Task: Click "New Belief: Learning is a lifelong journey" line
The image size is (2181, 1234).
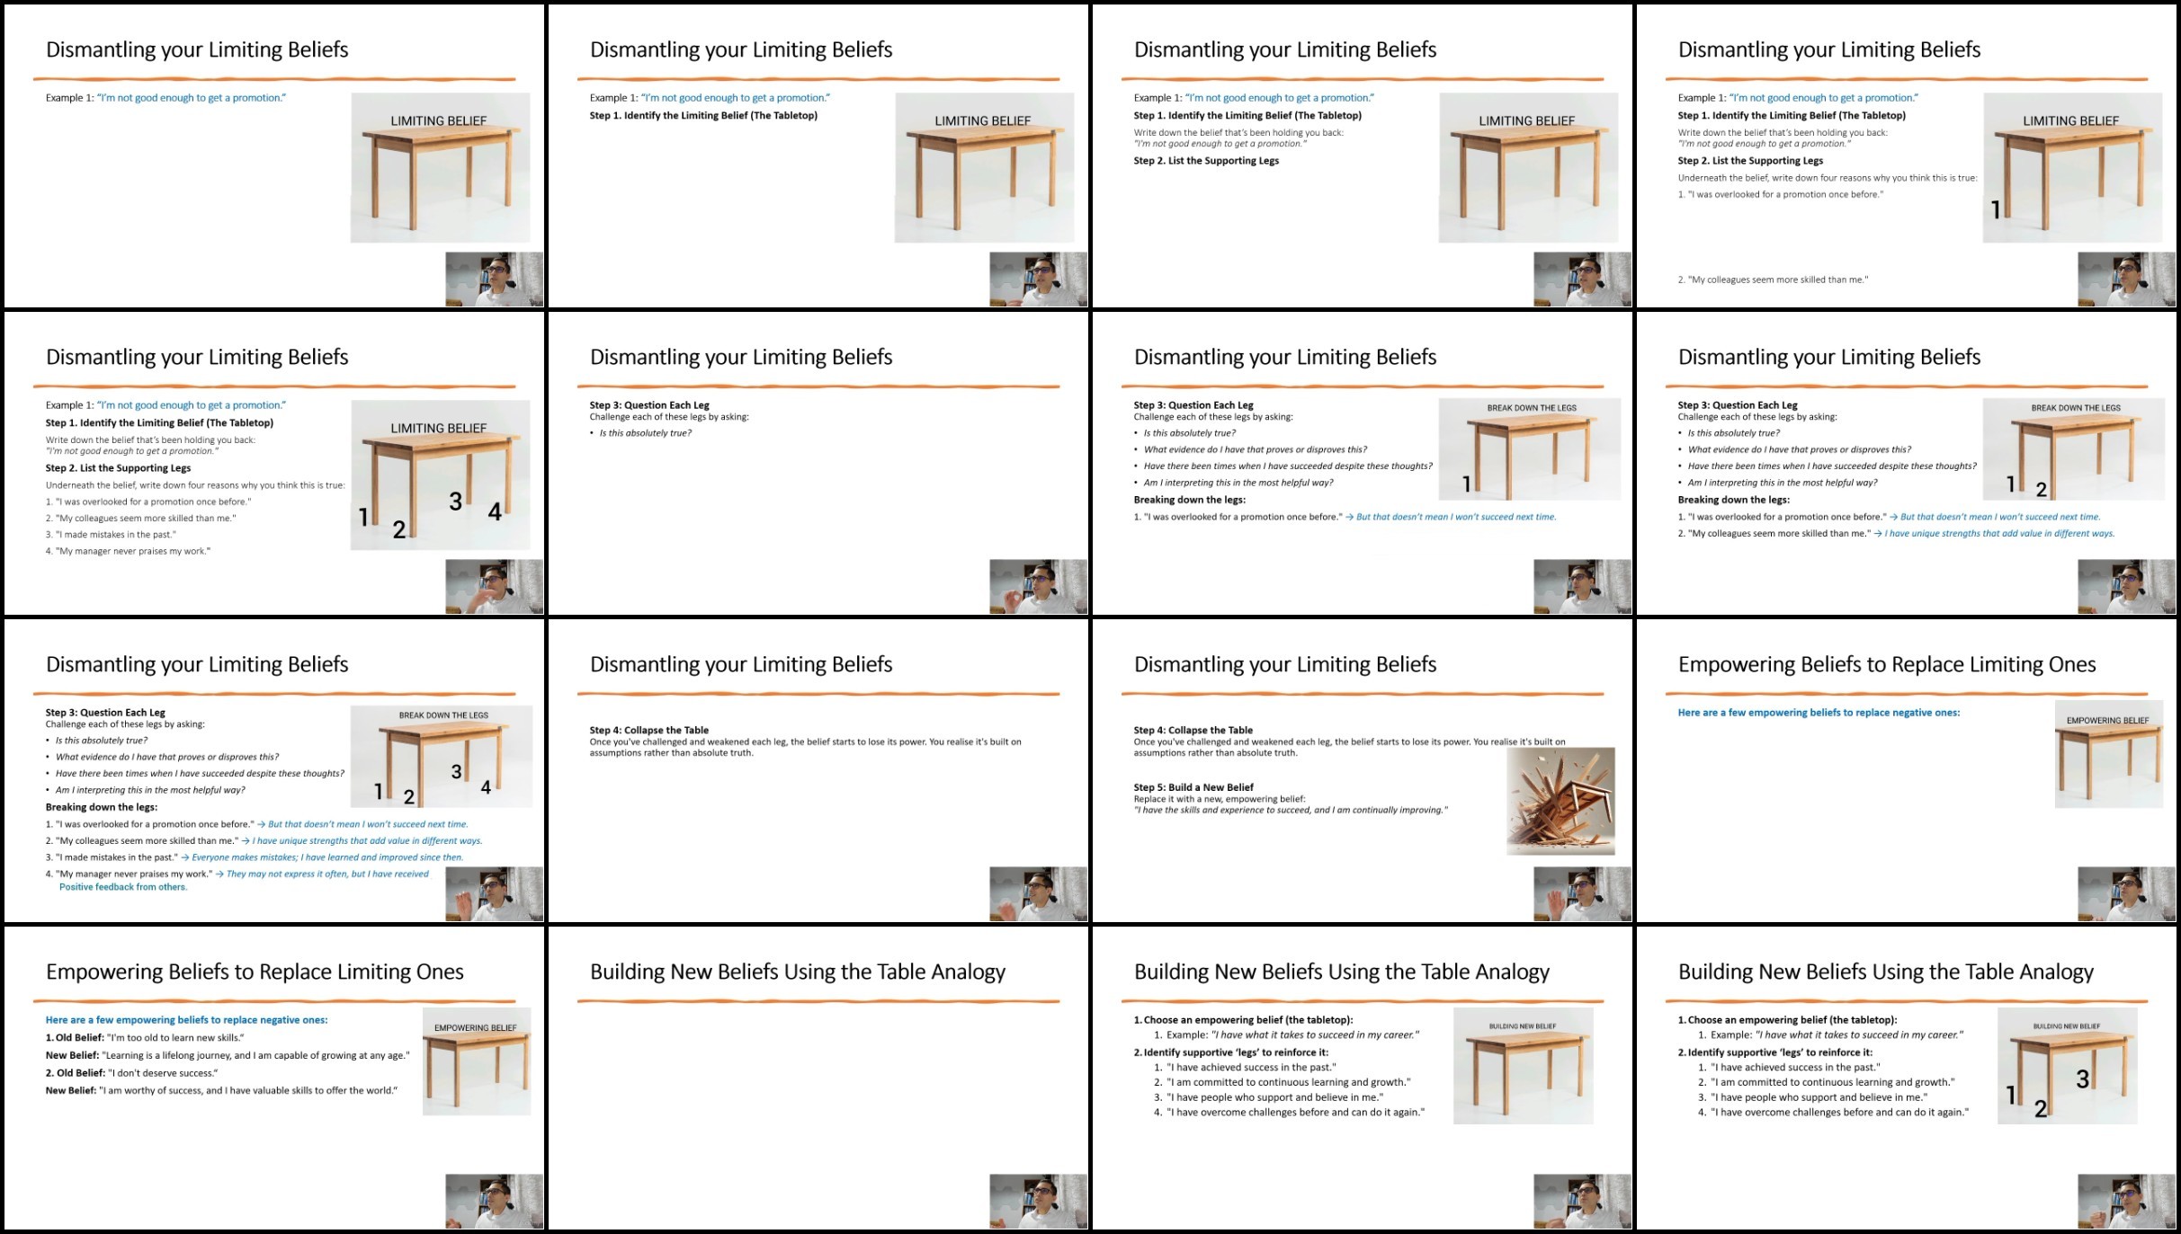Action: pyautogui.click(x=228, y=1055)
